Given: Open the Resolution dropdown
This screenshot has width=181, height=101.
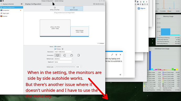Looking at the screenshot, I should [64, 52].
